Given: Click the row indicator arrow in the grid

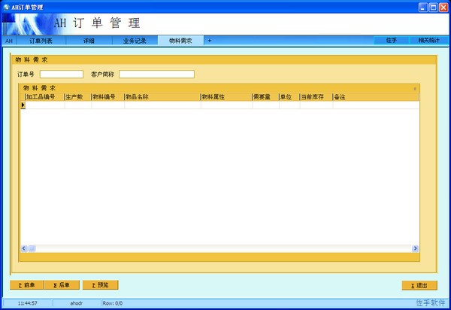Looking at the screenshot, I should [x=23, y=105].
